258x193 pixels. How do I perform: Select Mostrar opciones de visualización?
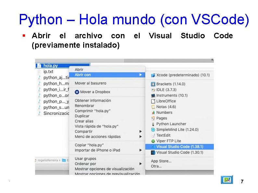point(107,169)
